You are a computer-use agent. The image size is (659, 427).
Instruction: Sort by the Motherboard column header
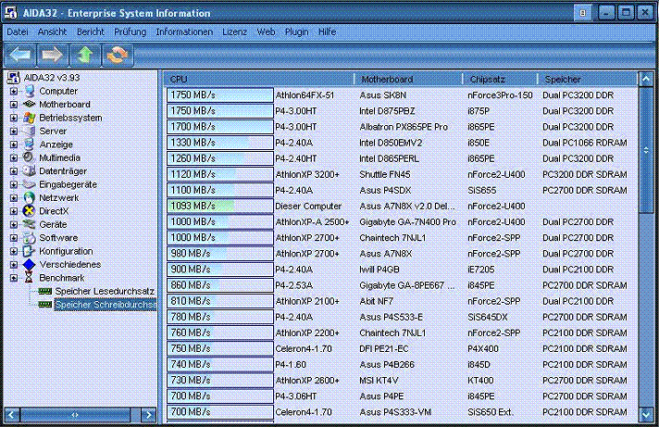tap(408, 79)
